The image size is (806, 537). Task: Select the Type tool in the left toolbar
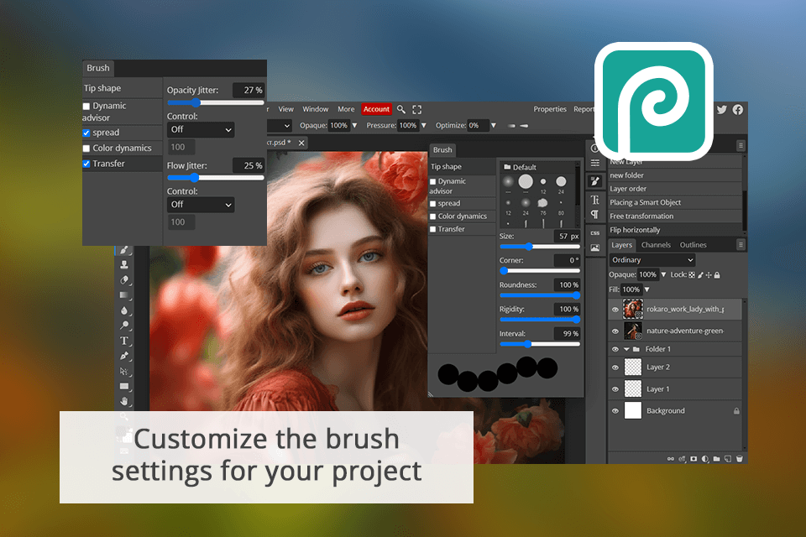[x=124, y=341]
